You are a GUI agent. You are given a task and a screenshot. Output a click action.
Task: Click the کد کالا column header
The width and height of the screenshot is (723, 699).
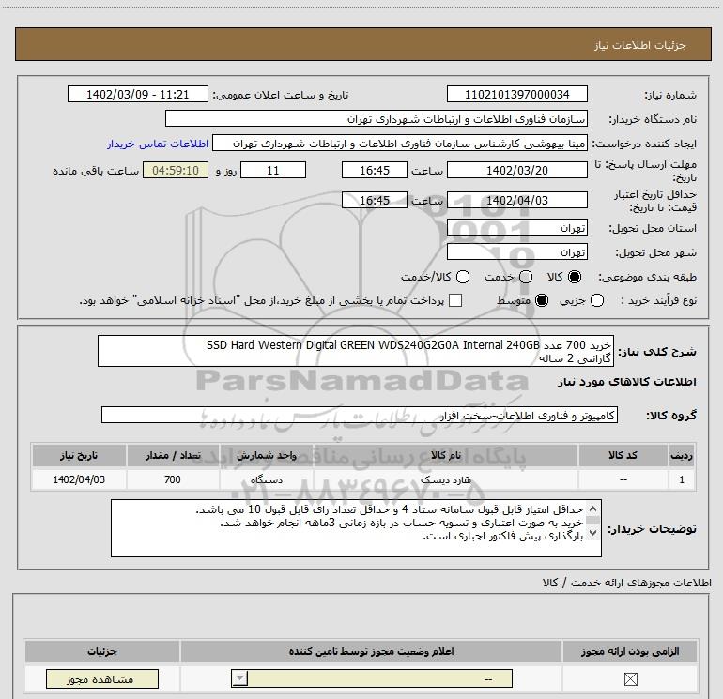pyautogui.click(x=623, y=455)
